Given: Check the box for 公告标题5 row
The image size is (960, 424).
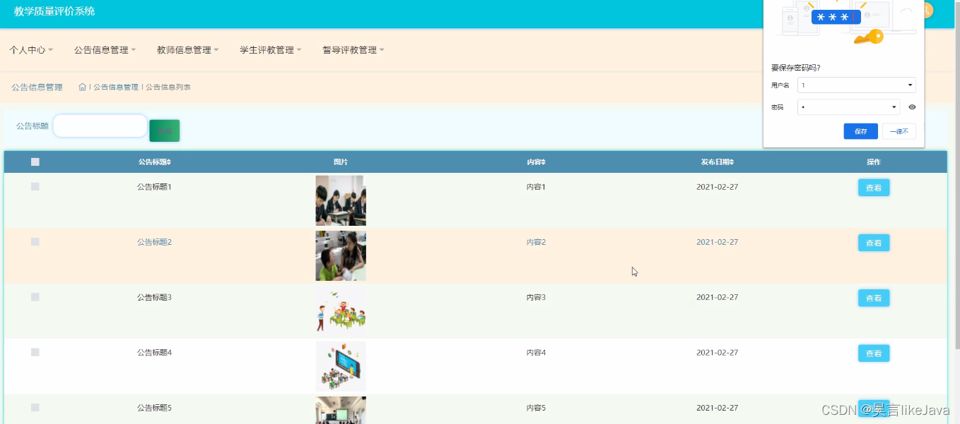Looking at the screenshot, I should pos(35,408).
